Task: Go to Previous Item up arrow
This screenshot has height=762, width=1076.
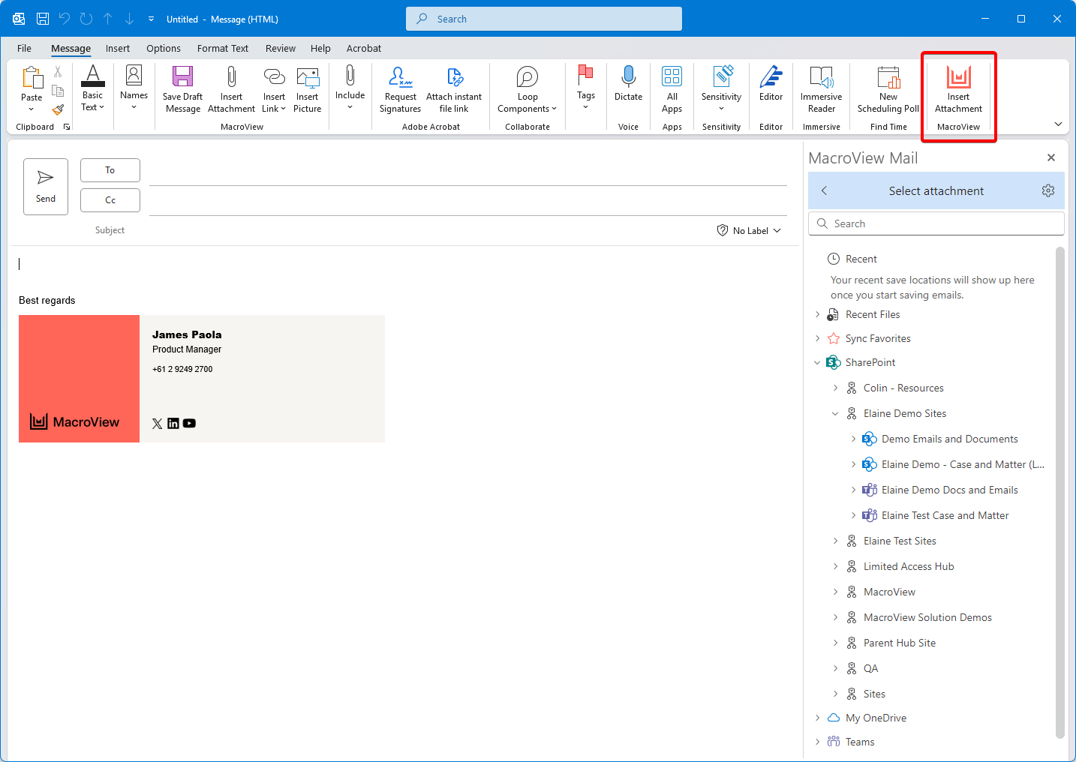Action: pos(108,19)
